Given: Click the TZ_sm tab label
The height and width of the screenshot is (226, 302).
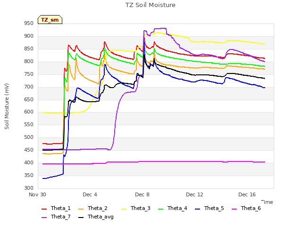Looking at the screenshot, I should point(50,20).
